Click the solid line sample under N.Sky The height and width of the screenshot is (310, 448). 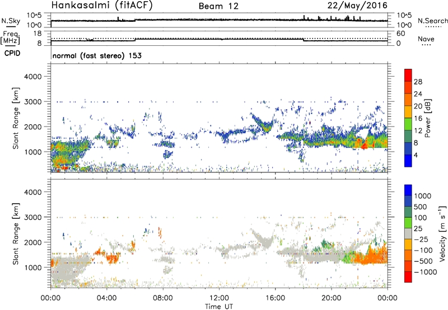11,26
